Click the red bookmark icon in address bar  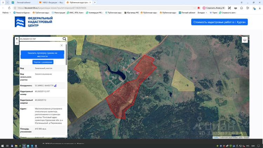pos(198,8)
